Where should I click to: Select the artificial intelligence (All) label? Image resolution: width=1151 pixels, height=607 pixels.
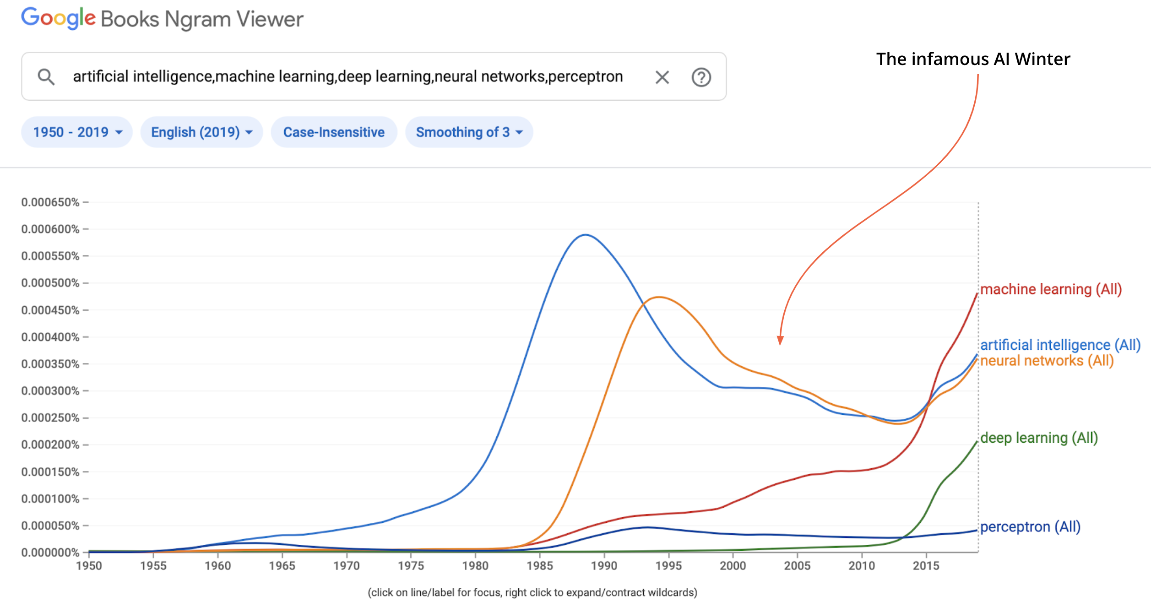click(x=1060, y=345)
